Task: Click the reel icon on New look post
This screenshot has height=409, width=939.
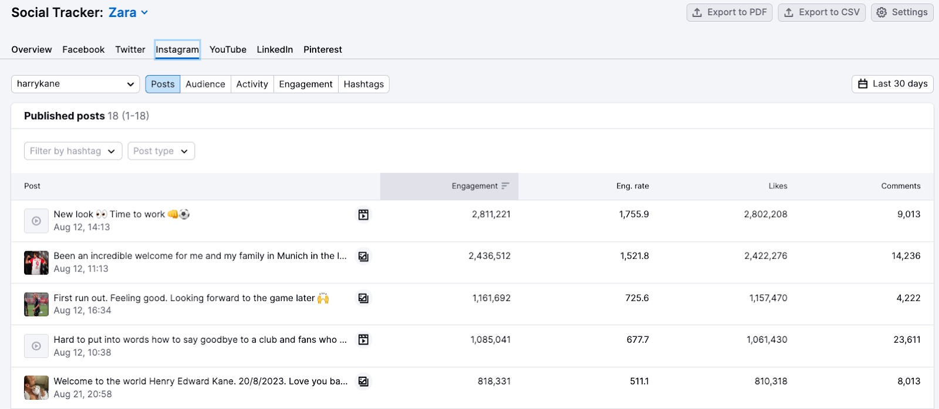Action: coord(363,215)
